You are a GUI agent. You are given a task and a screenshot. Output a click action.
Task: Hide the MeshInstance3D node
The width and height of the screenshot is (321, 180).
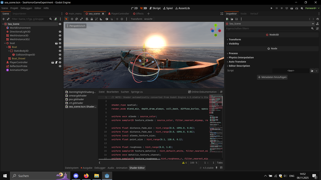tap(60, 36)
